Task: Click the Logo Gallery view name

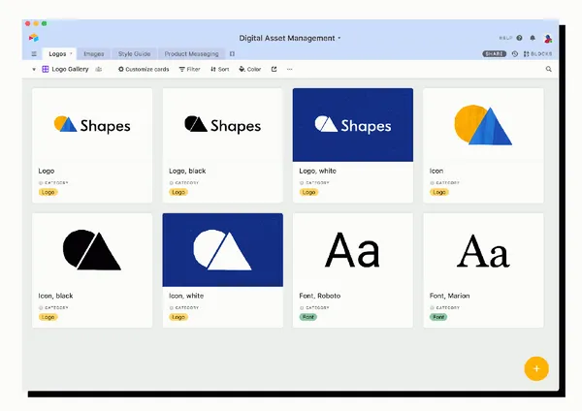Action: pos(70,69)
